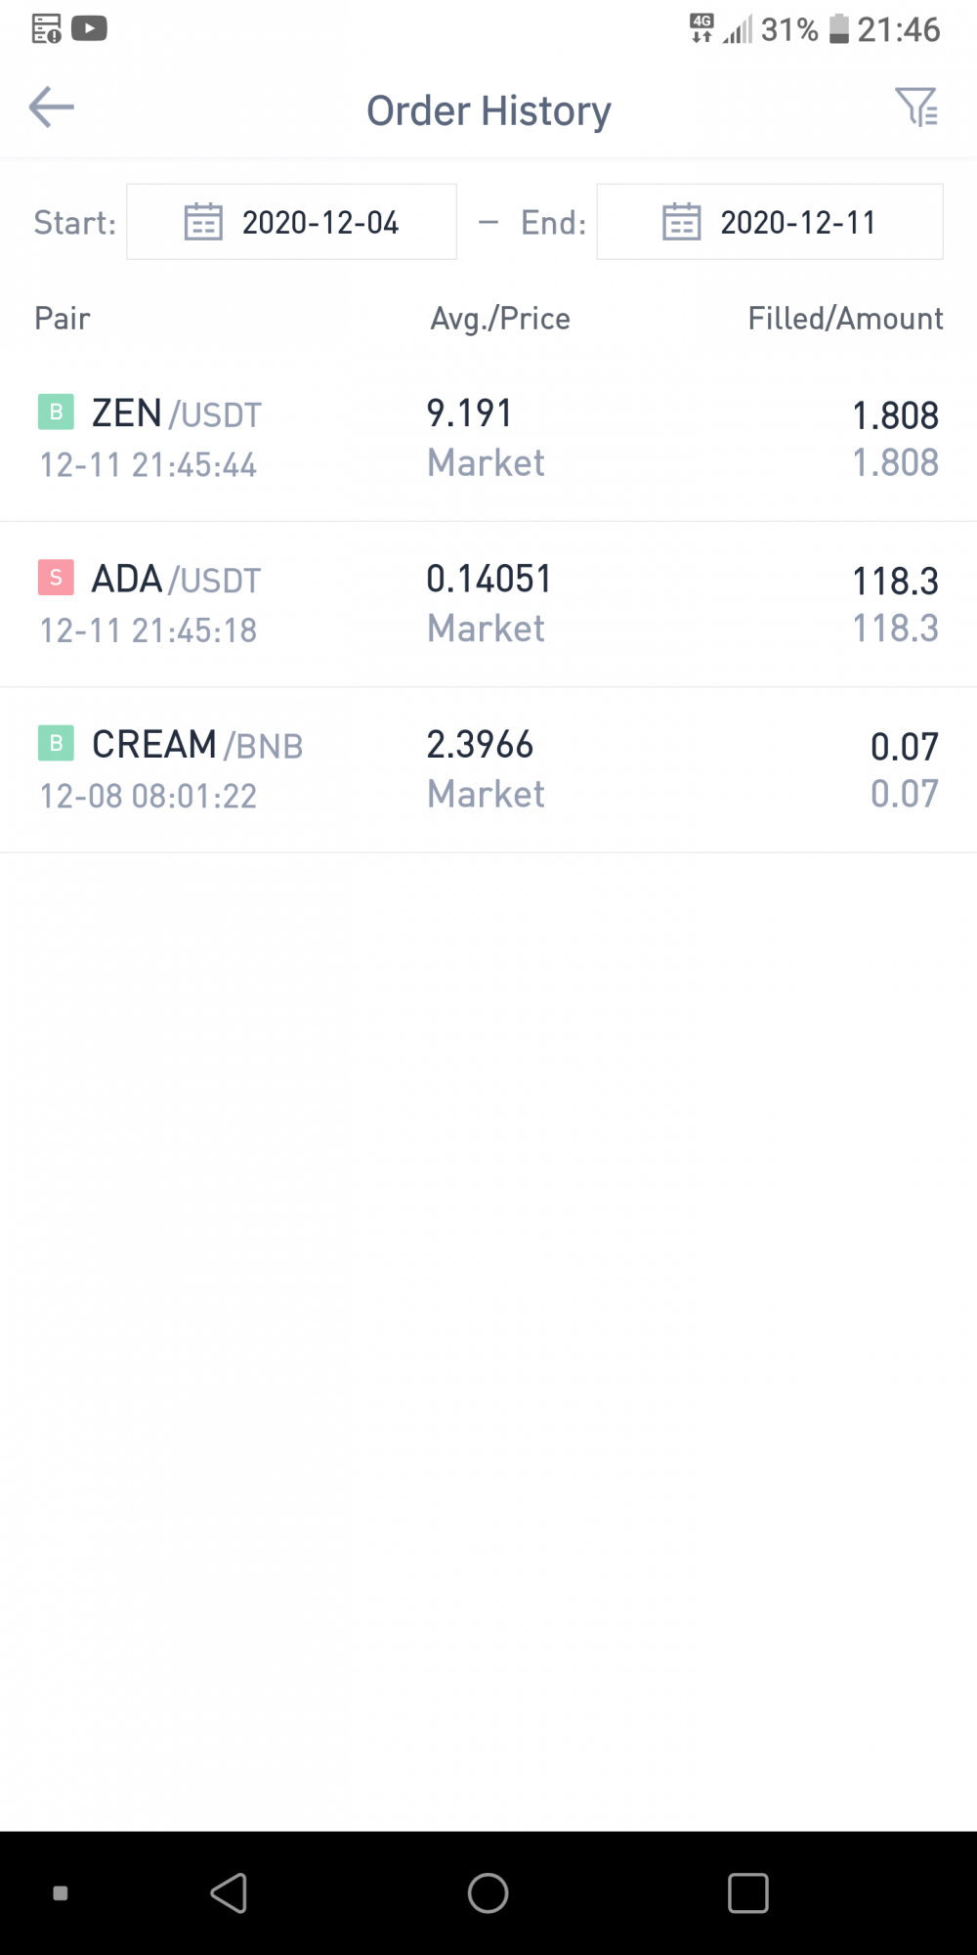Tap the End date calendar icon

click(x=681, y=222)
